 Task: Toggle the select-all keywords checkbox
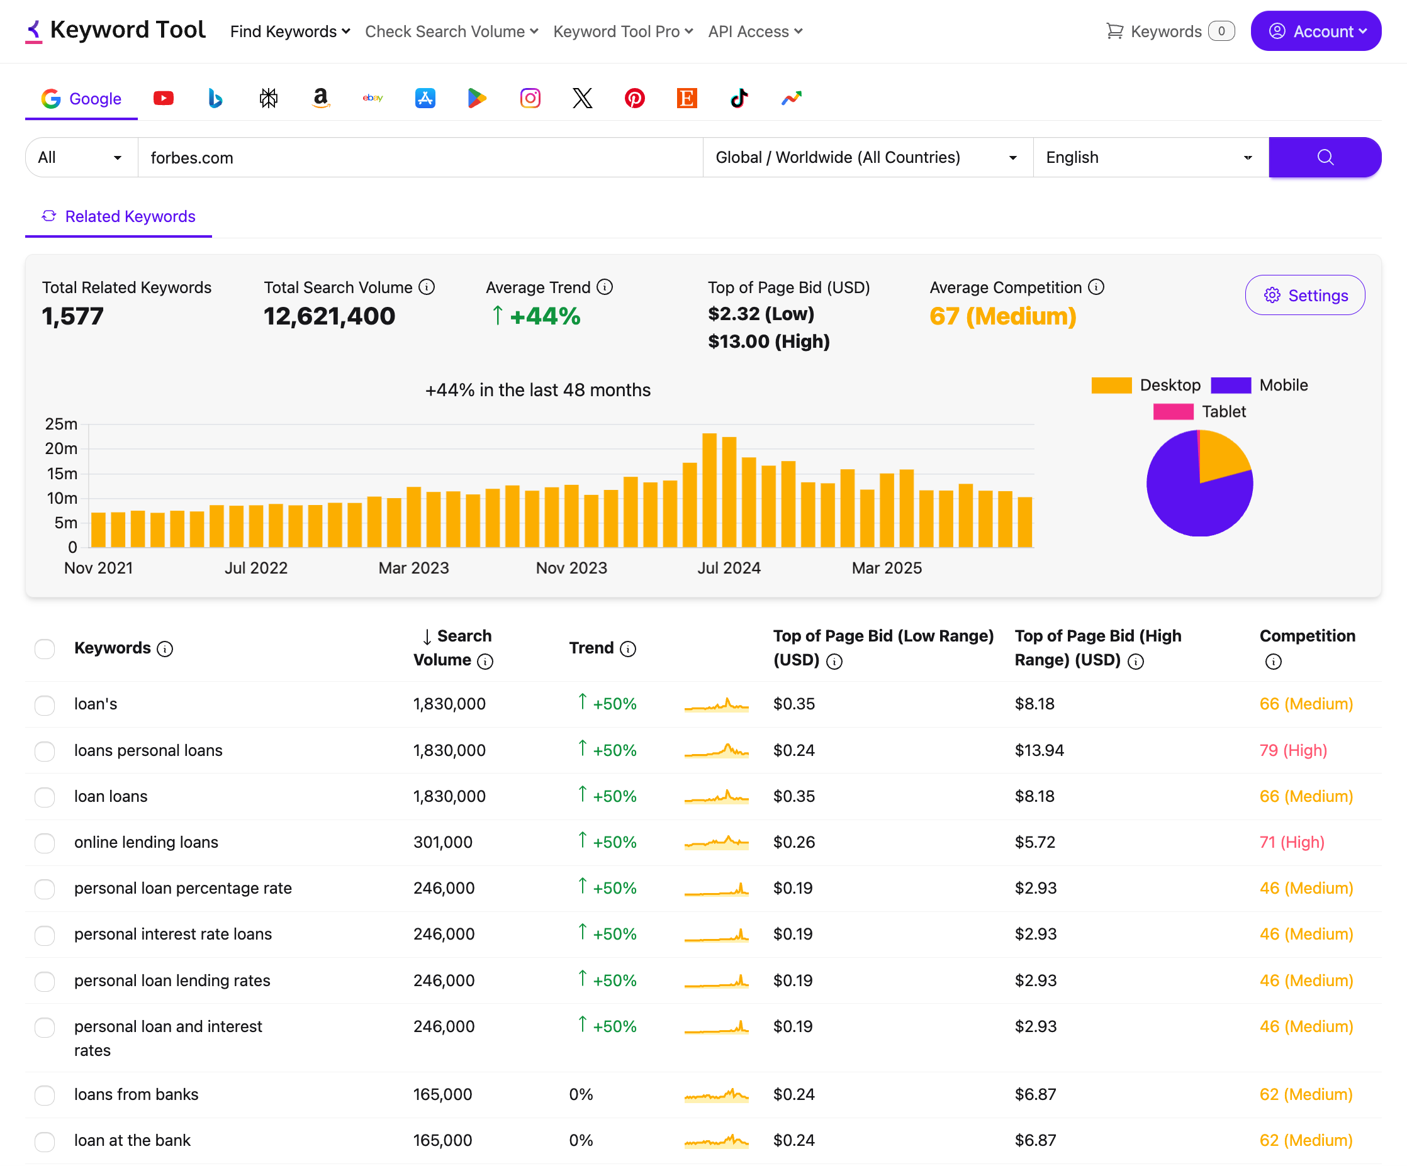(44, 648)
